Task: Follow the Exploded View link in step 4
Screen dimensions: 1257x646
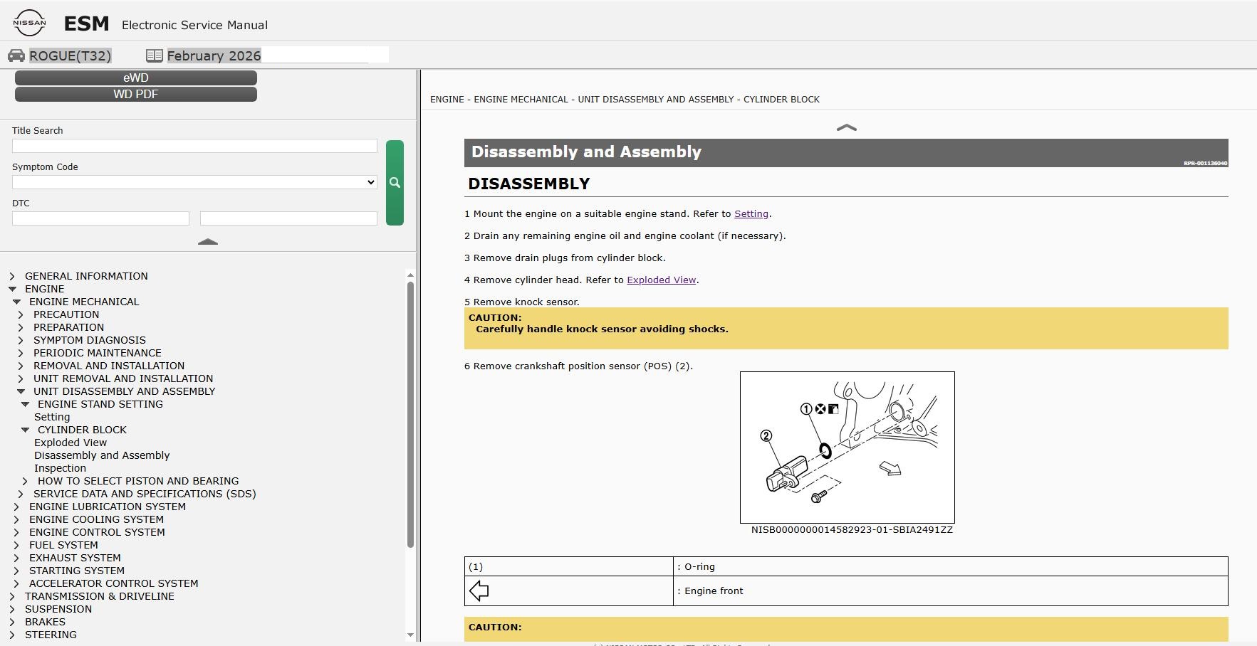Action: pyautogui.click(x=662, y=280)
